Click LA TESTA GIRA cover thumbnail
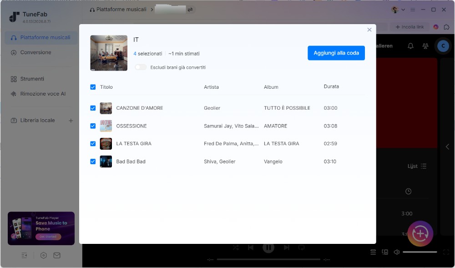Screen dimensions: 455x268 point(106,144)
